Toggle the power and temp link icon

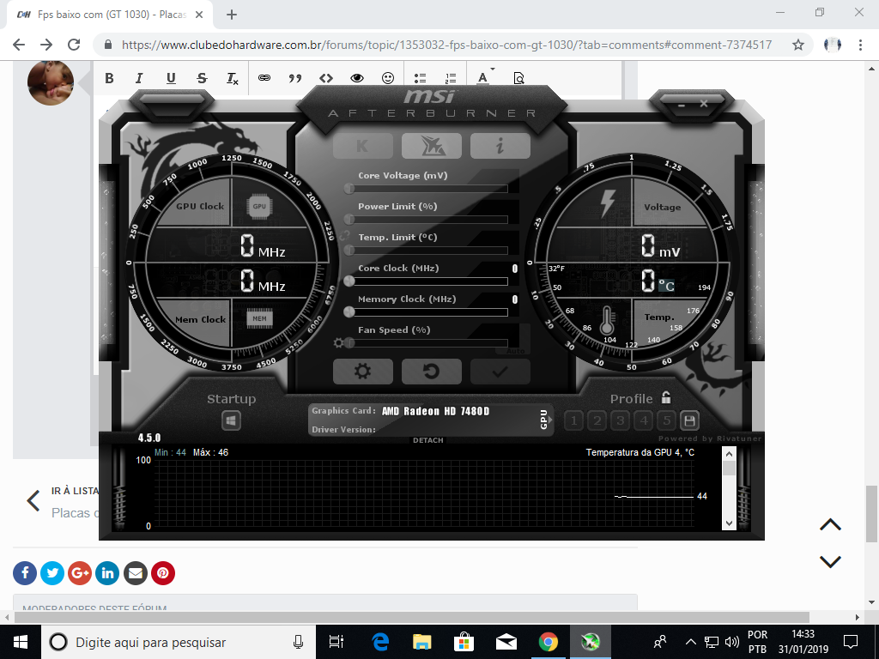coord(344,235)
